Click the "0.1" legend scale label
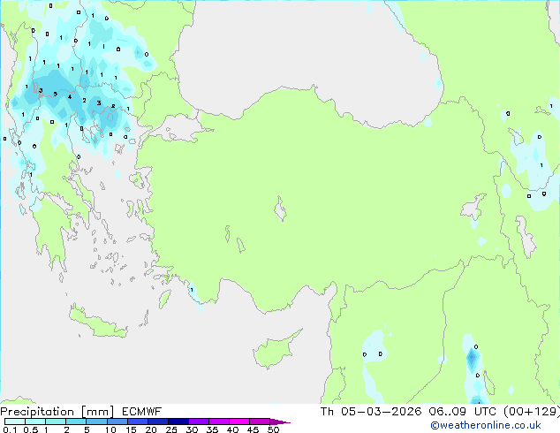Screen dimensions: 560x433 pyautogui.click(x=10, y=429)
